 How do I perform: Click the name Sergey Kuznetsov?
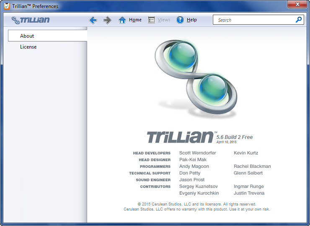pos(198,187)
